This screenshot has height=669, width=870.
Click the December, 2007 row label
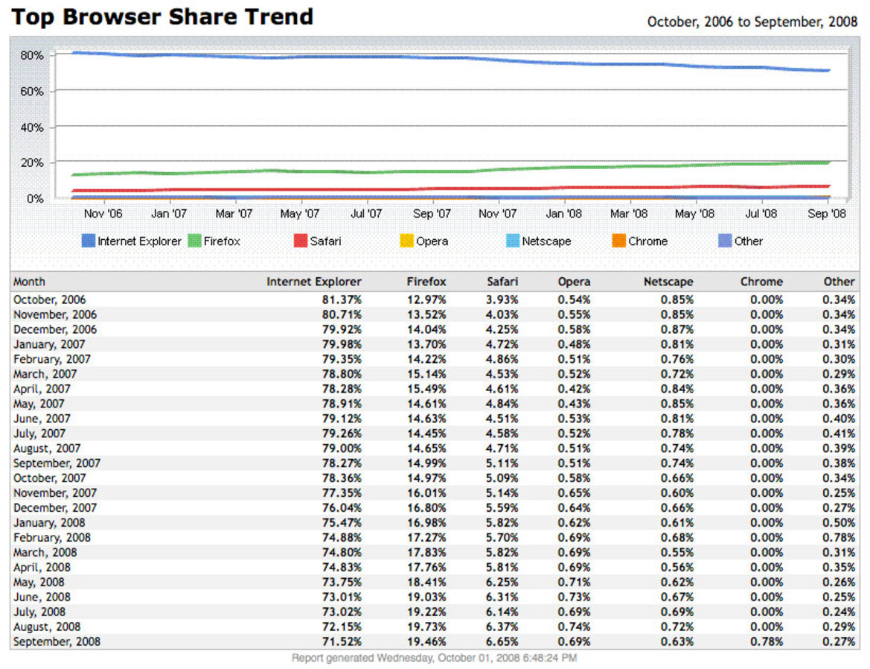pyautogui.click(x=55, y=508)
